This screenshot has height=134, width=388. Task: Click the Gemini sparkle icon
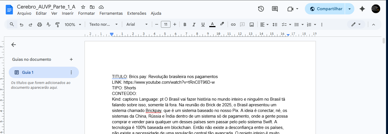pyautogui.click(x=362, y=9)
